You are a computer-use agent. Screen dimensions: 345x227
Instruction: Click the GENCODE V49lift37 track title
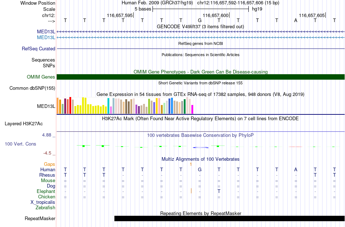click(x=200, y=26)
